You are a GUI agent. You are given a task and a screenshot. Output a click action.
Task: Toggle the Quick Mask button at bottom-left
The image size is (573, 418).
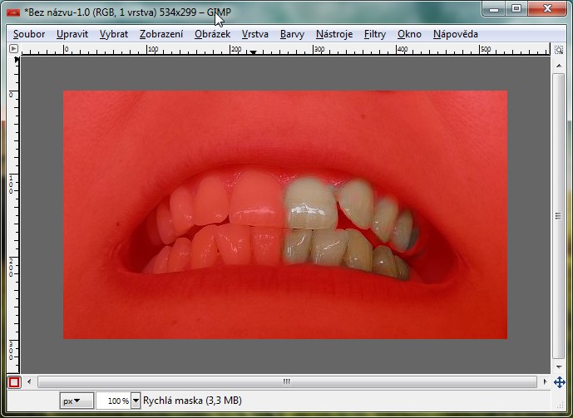coord(14,382)
